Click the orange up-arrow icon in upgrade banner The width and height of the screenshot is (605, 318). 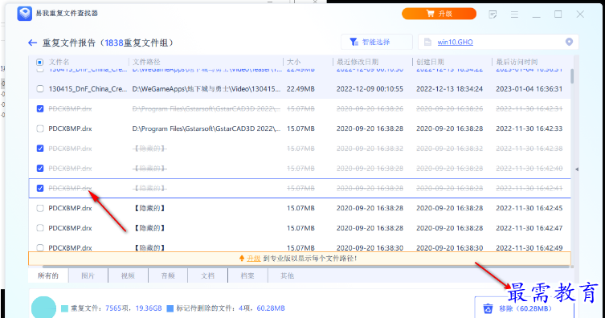(x=242, y=259)
